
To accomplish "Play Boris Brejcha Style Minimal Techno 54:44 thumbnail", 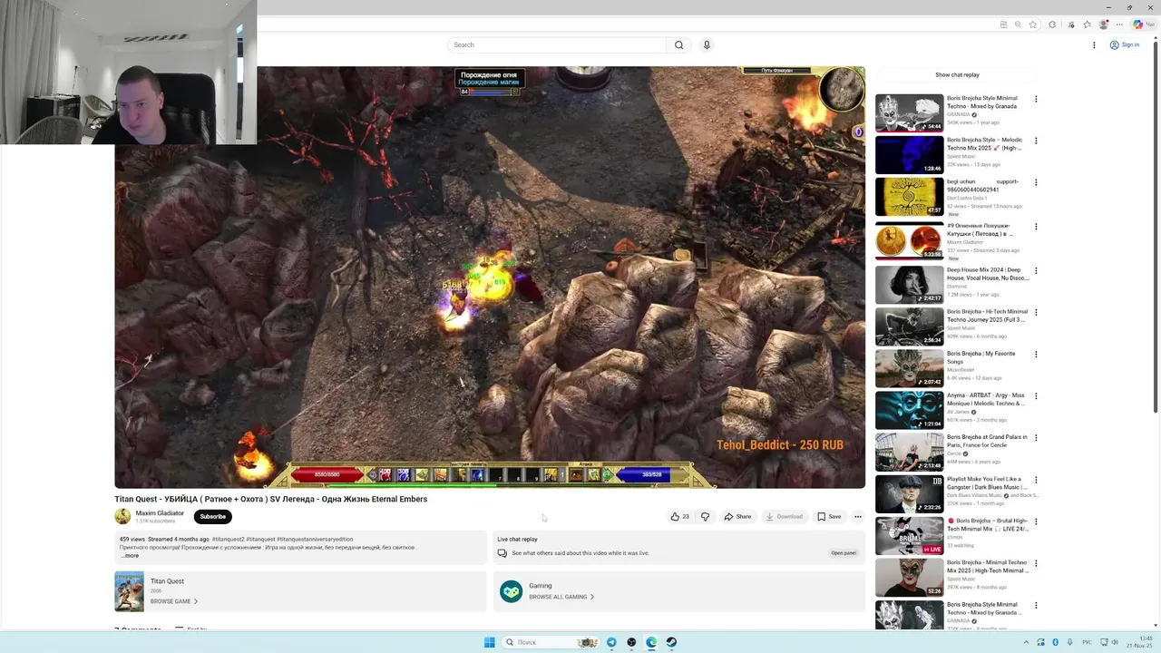I will coord(909,113).
